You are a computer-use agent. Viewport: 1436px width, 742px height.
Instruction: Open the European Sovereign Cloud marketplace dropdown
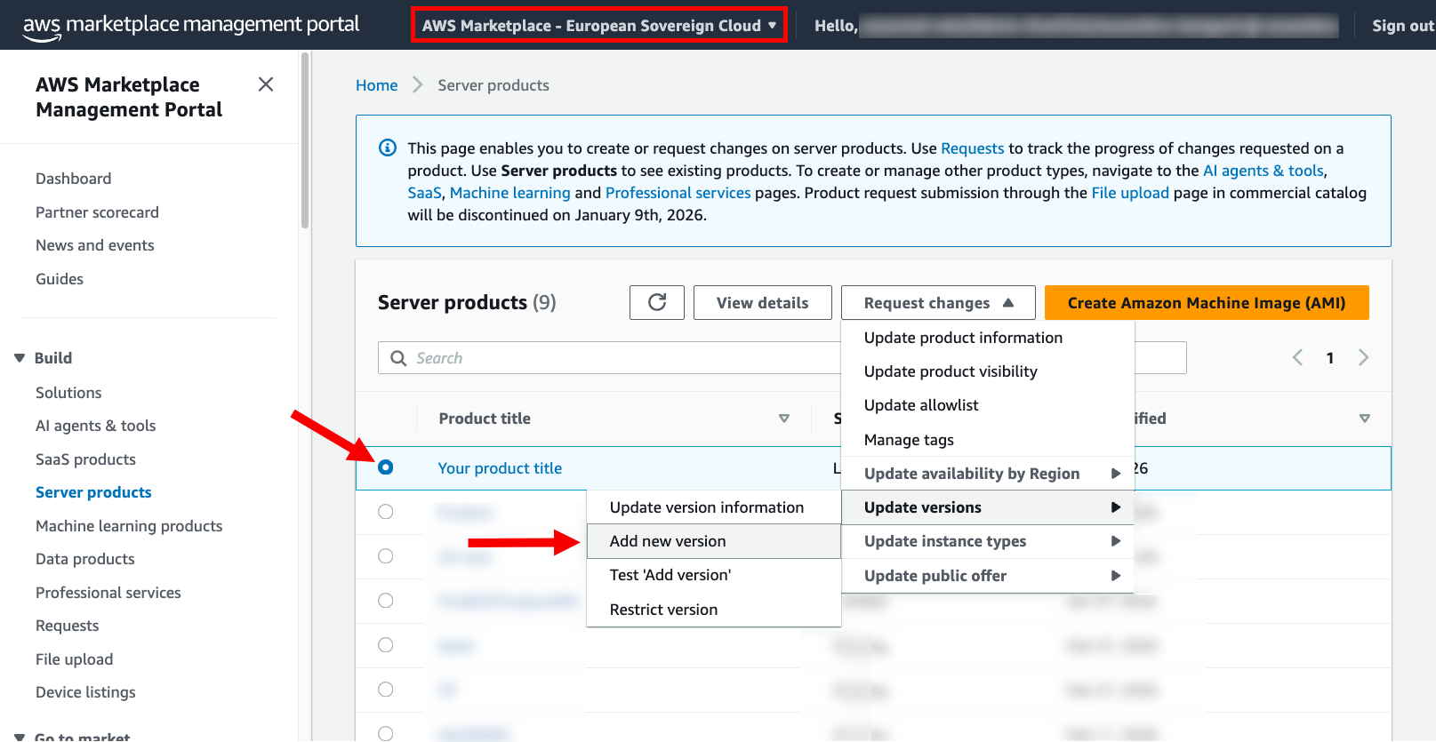pyautogui.click(x=599, y=25)
